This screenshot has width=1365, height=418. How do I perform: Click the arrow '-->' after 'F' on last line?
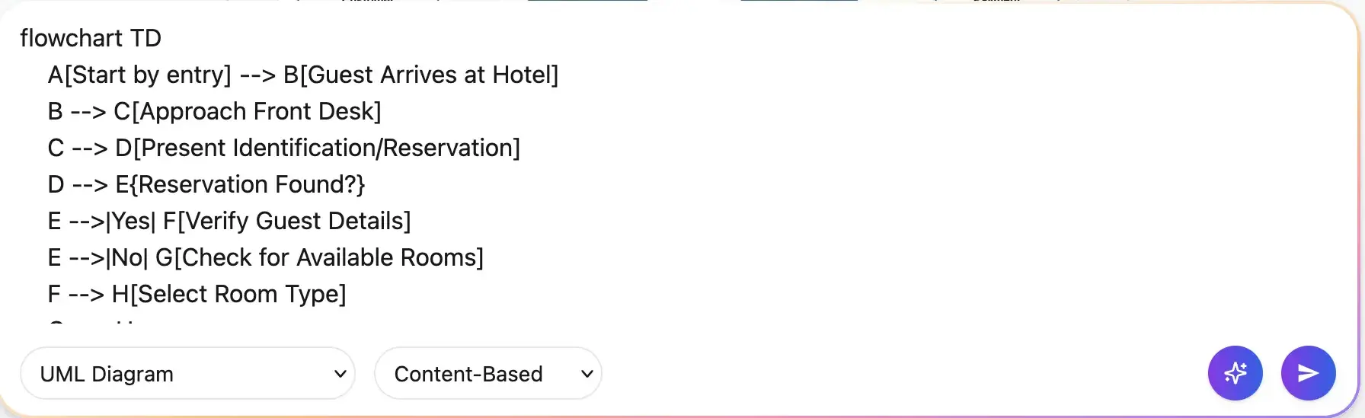point(86,294)
